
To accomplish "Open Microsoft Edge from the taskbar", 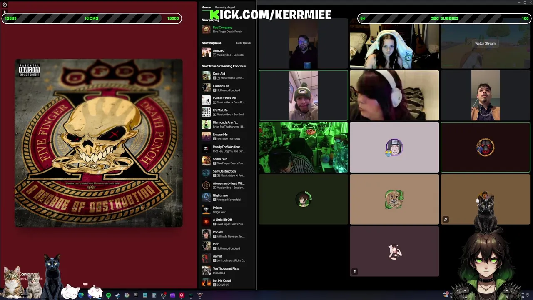I will (x=81, y=295).
